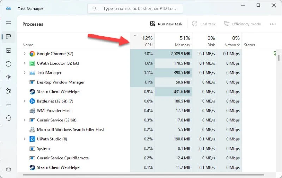Viewport: 282px width, 178px height.
Task: Maximize the Task Manager window
Action: point(258,5)
